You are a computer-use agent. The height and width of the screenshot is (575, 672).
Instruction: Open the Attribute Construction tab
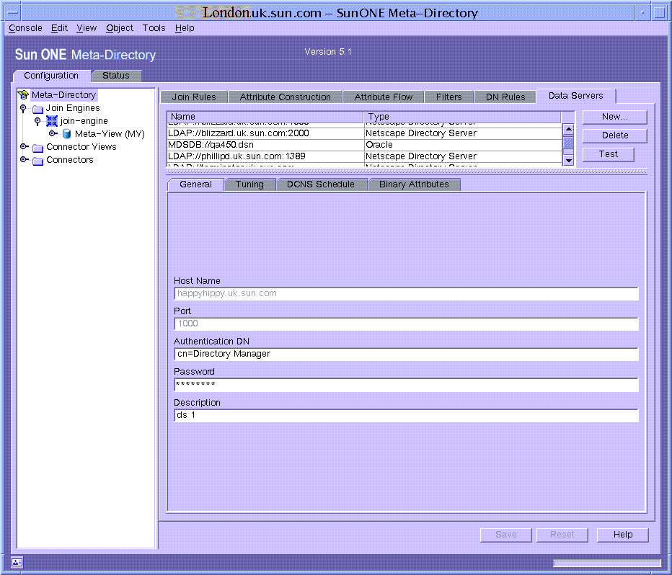285,97
